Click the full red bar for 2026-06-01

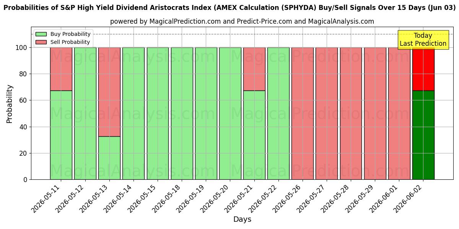399,113
